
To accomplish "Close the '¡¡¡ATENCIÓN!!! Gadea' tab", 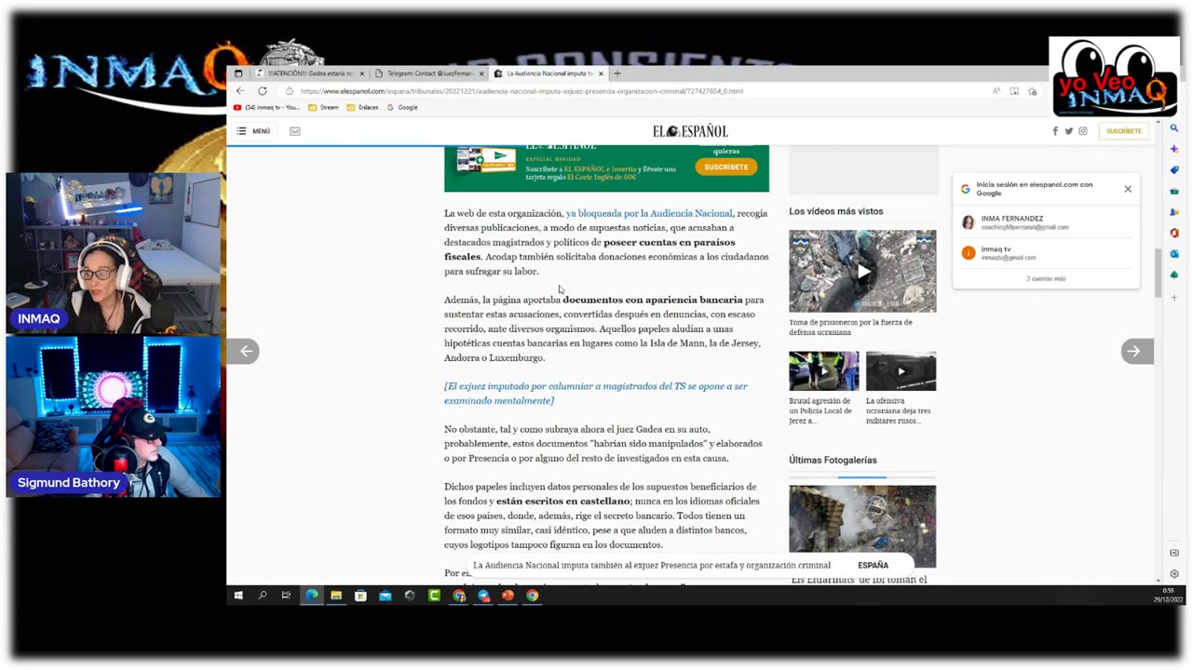I will coord(361,74).
